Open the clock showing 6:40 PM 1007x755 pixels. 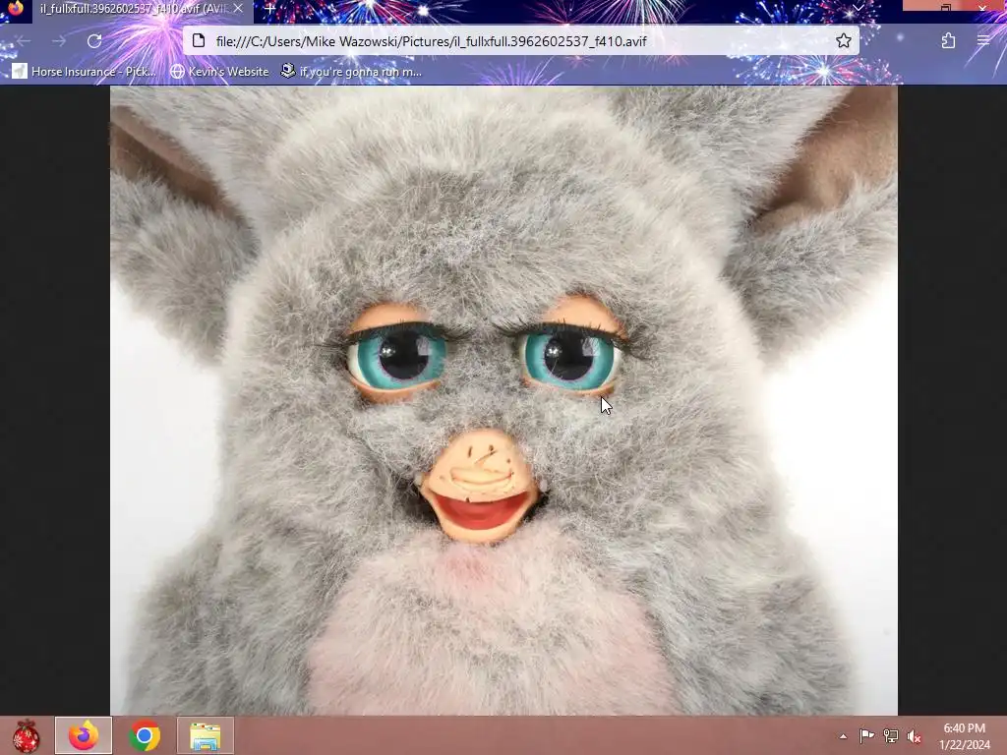coord(964,736)
